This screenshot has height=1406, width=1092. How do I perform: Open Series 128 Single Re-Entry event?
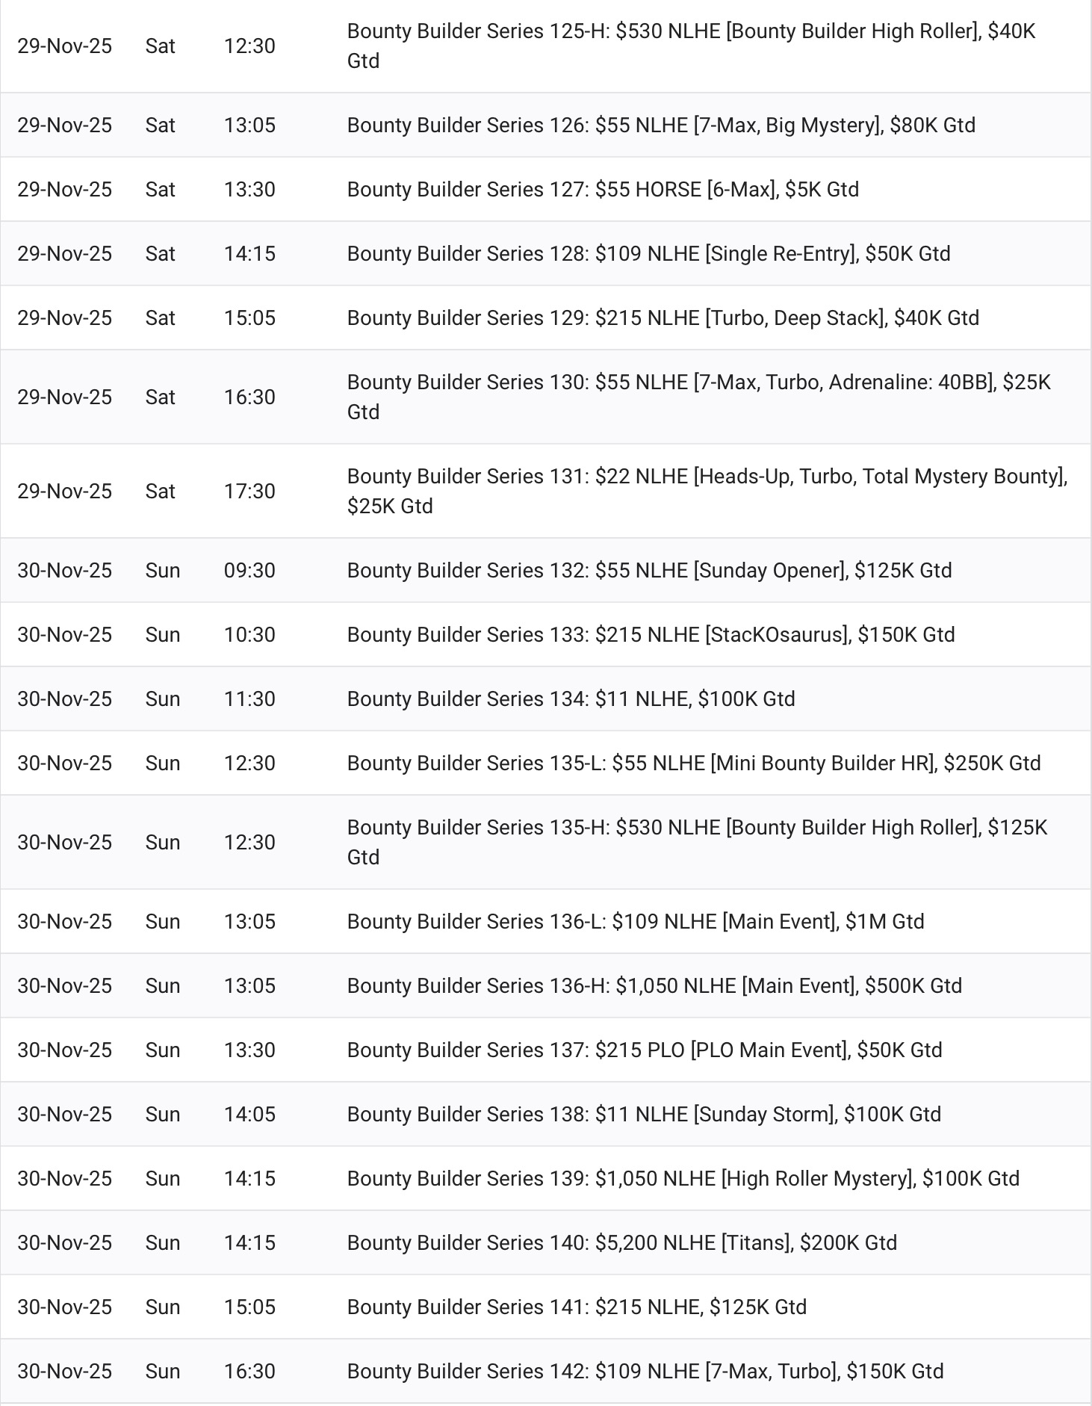pos(648,253)
